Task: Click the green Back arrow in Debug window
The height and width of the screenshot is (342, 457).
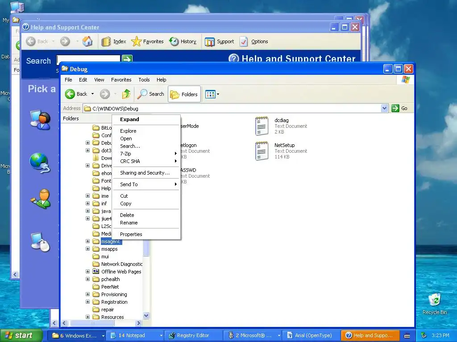Action: pos(70,94)
